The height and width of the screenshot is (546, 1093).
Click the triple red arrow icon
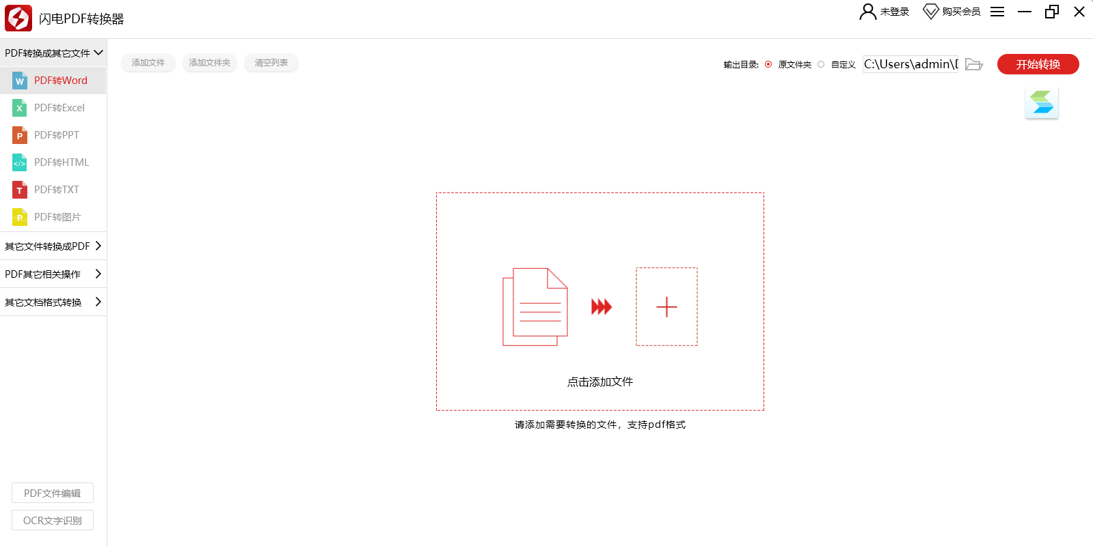[x=602, y=307]
